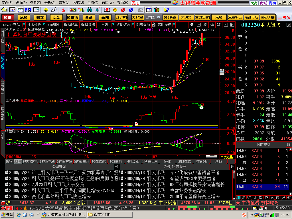Toggle the 短 tab at panel bottom
Viewport: 292px width, 219px height.
(x=289, y=198)
